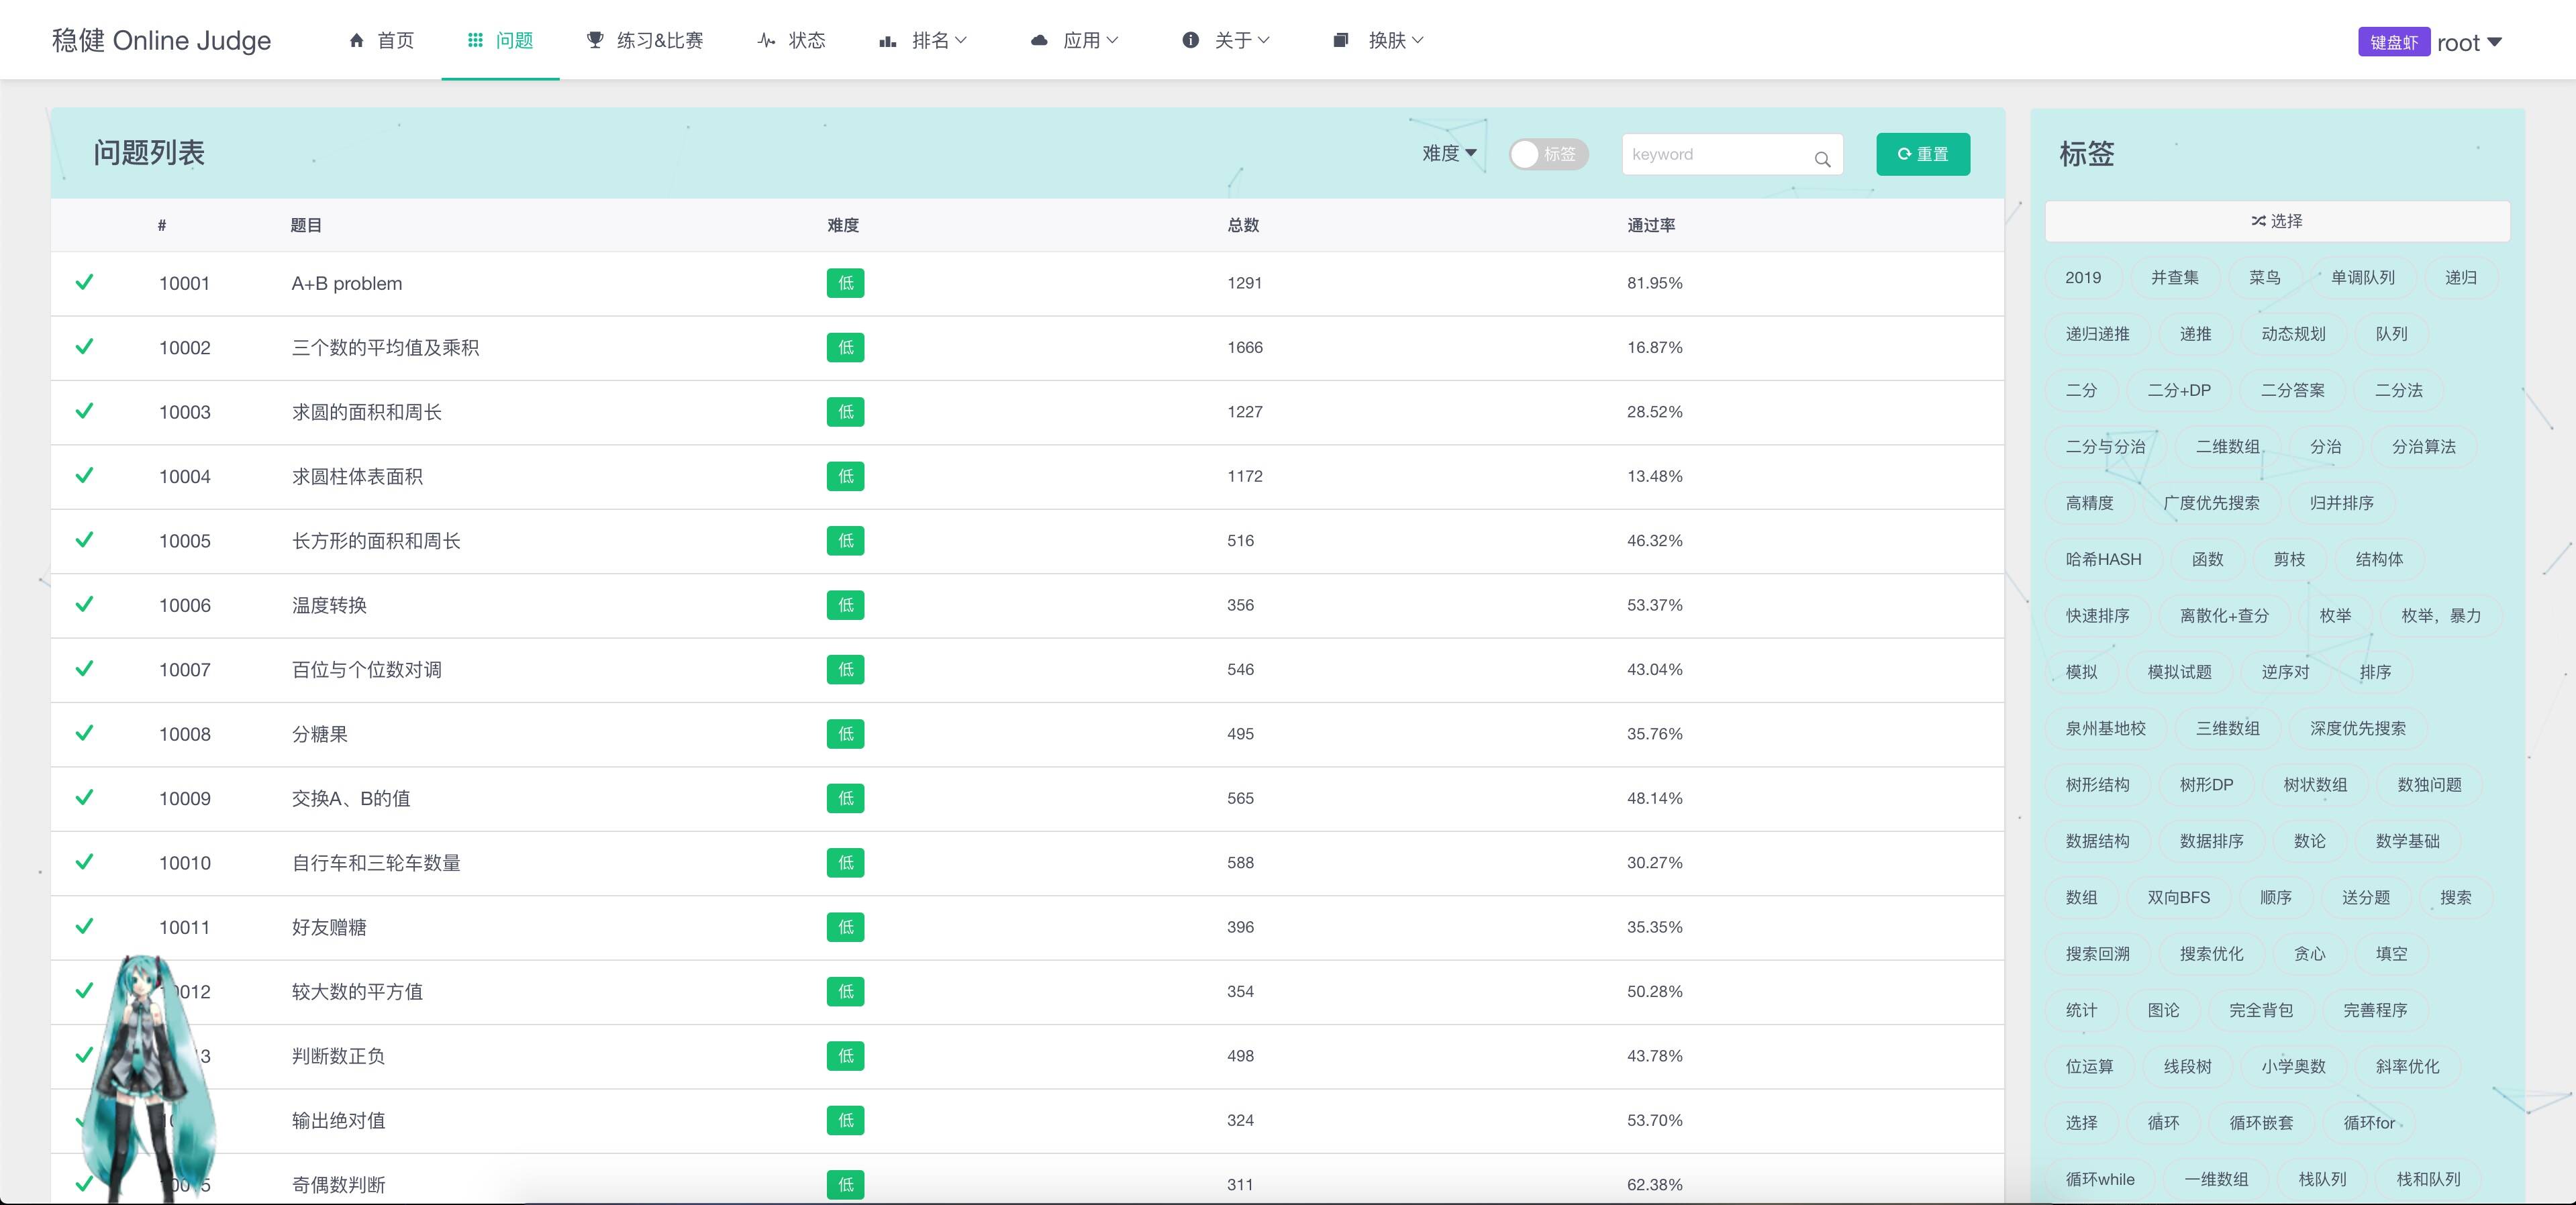
Task: Click the bar chart icon for 排名
Action: [887, 41]
